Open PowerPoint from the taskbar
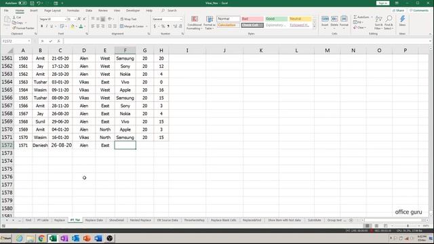434x244 pixels. point(87,238)
